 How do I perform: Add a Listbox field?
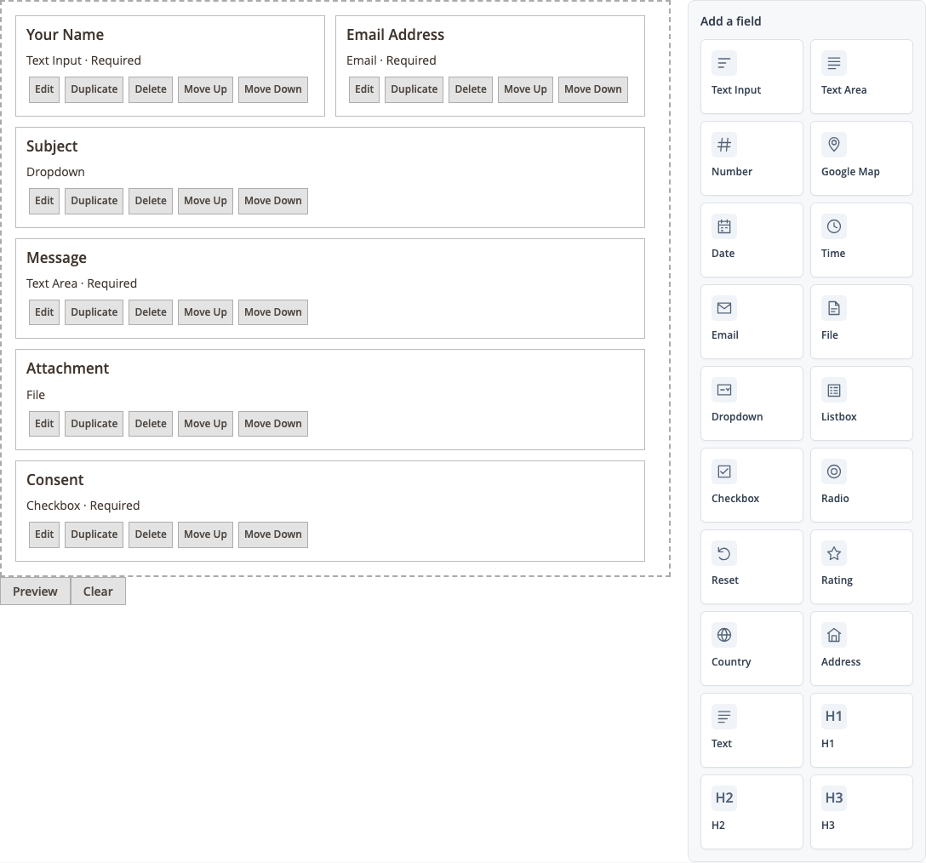coord(861,403)
